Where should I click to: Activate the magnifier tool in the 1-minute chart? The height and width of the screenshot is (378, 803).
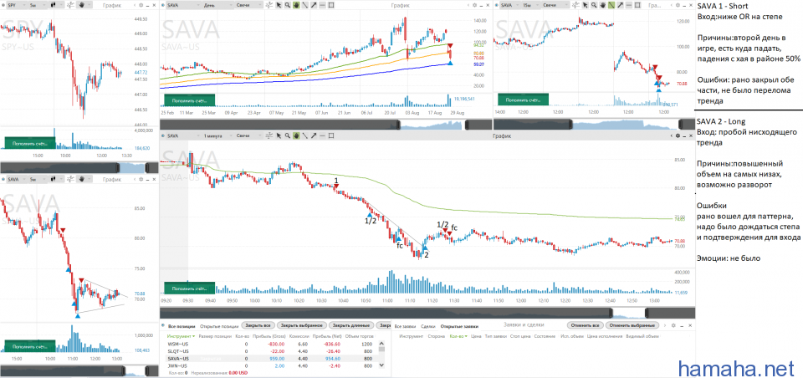click(287, 135)
